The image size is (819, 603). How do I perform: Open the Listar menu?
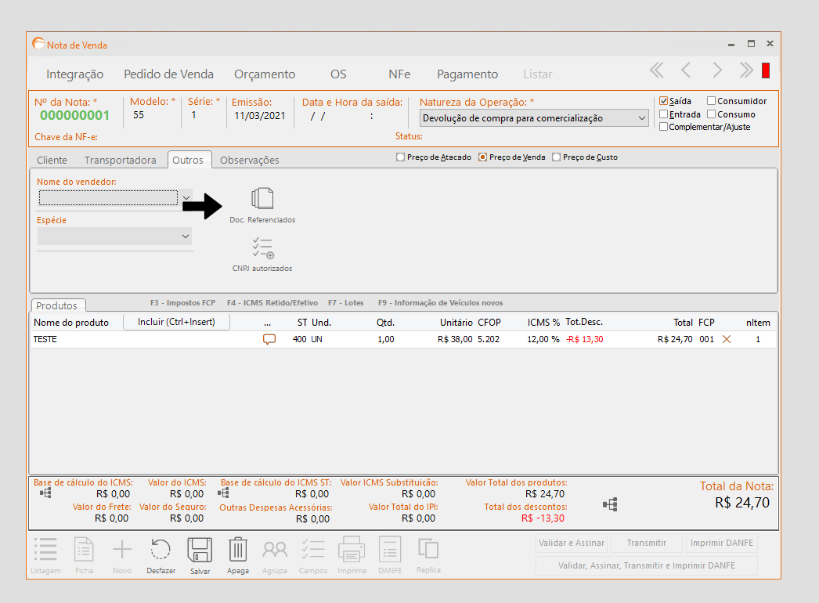pyautogui.click(x=538, y=74)
